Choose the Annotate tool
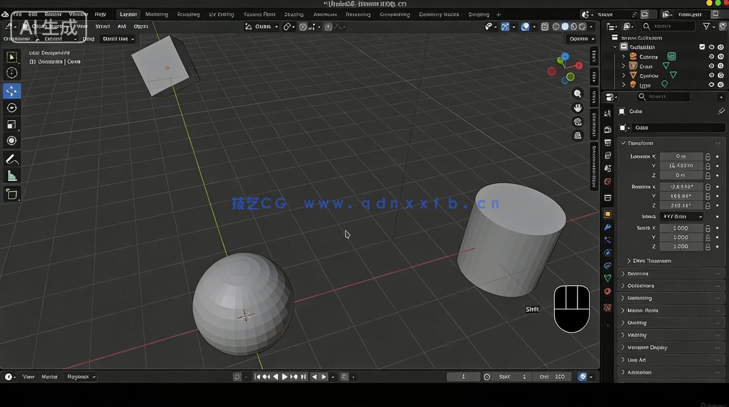 (x=11, y=159)
